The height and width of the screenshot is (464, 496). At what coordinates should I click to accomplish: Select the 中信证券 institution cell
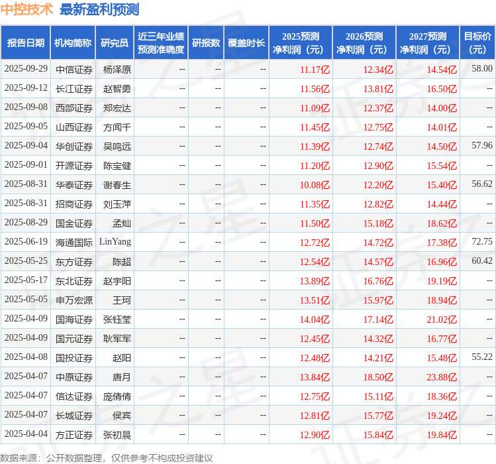tap(74, 70)
